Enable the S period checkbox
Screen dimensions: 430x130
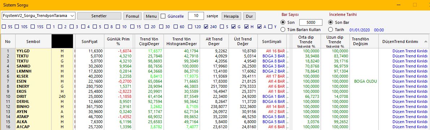click(x=221, y=27)
